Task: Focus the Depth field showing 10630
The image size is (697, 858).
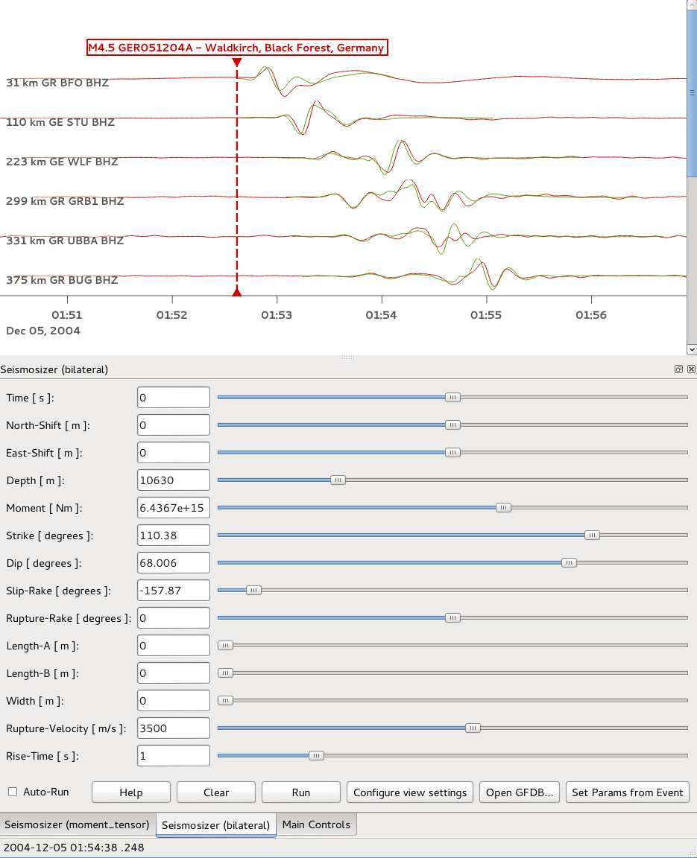Action: 174,480
